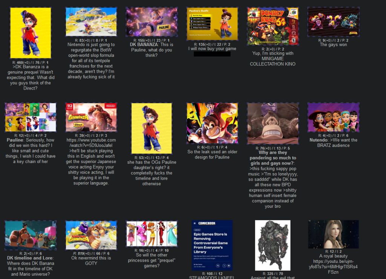Click the 'Pauline' thread subject title
This screenshot has width=386, height=279.
(x=15, y=140)
